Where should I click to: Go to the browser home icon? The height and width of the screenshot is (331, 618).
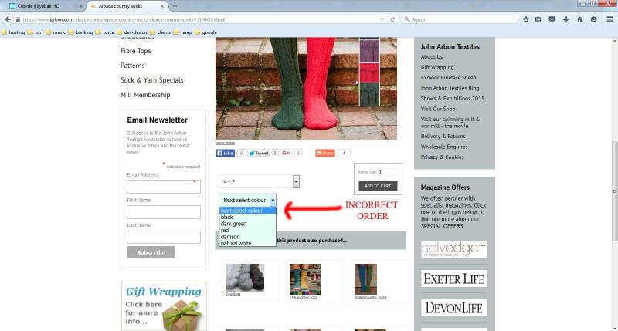click(x=579, y=19)
